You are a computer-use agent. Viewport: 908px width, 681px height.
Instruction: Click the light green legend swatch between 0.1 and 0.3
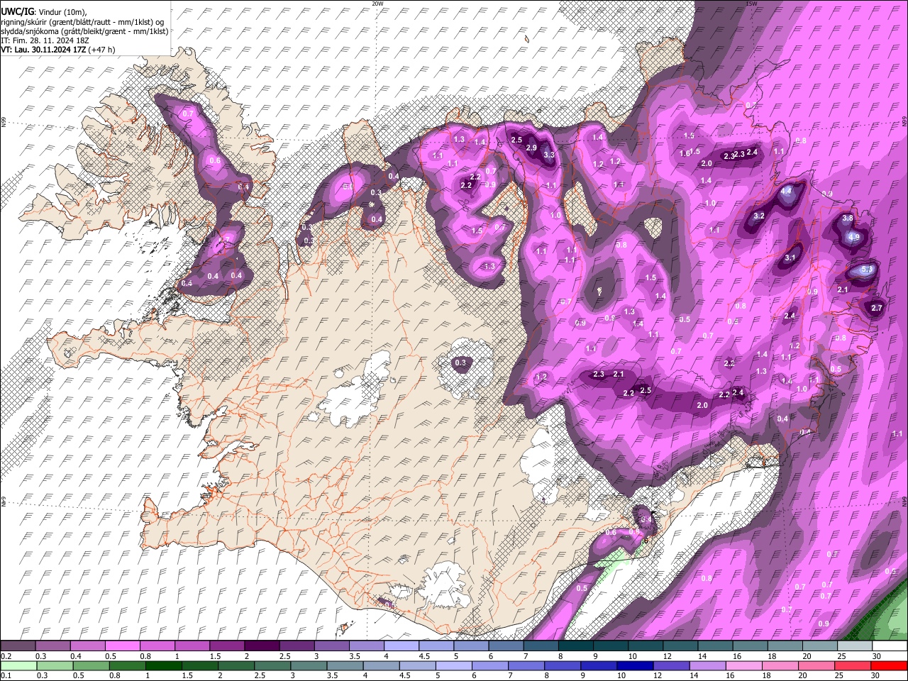(x=18, y=666)
